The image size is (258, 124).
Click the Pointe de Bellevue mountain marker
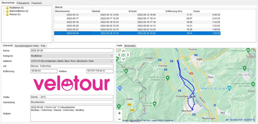click(x=154, y=103)
